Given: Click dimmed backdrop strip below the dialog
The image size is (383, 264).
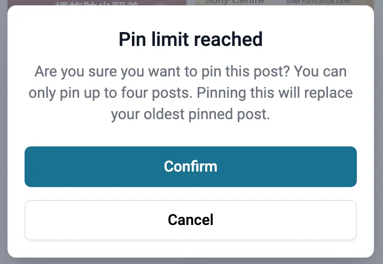Looking at the screenshot, I should pyautogui.click(x=191, y=261).
